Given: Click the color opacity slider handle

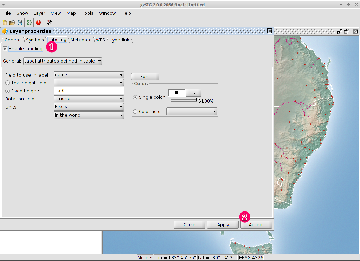Looking at the screenshot, I should 199,100.
